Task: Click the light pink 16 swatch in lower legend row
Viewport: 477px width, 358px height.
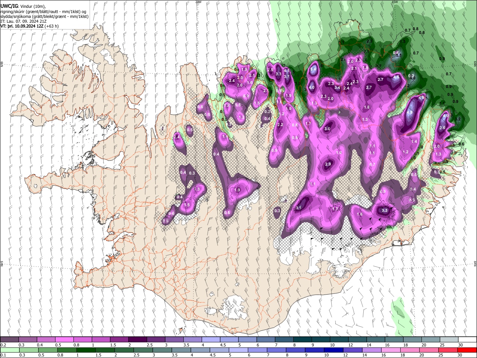Action: click(x=391, y=350)
